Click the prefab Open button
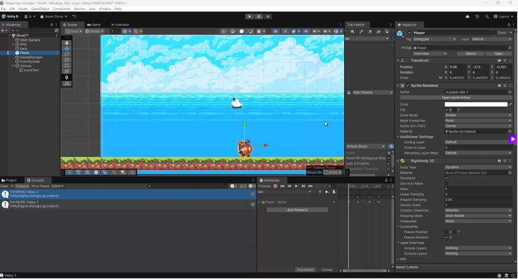Viewport: 518px width, 279px height. (498, 53)
